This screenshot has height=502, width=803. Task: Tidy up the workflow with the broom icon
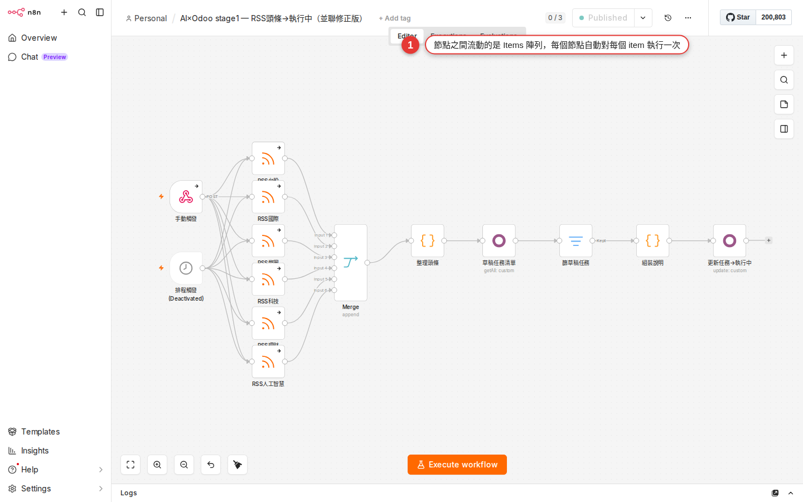tap(238, 465)
